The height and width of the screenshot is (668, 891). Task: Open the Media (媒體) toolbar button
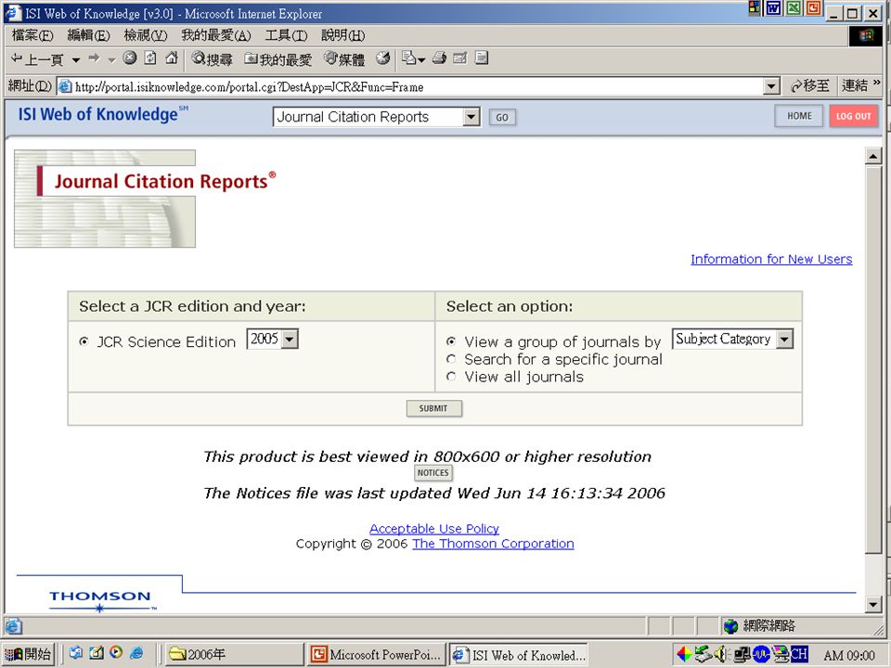tap(343, 59)
